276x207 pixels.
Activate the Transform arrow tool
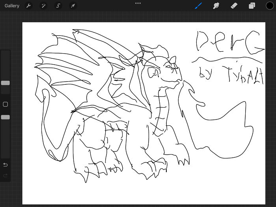(73, 6)
